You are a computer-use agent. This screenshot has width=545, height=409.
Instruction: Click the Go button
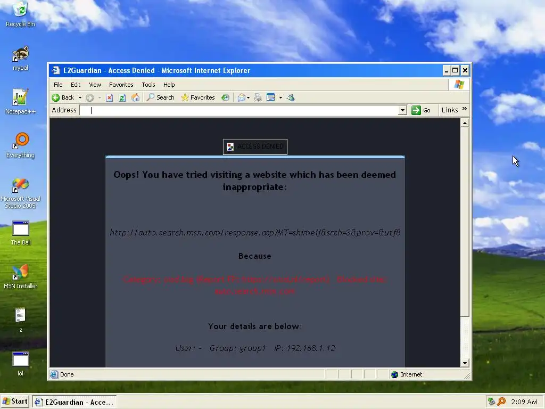click(x=421, y=110)
